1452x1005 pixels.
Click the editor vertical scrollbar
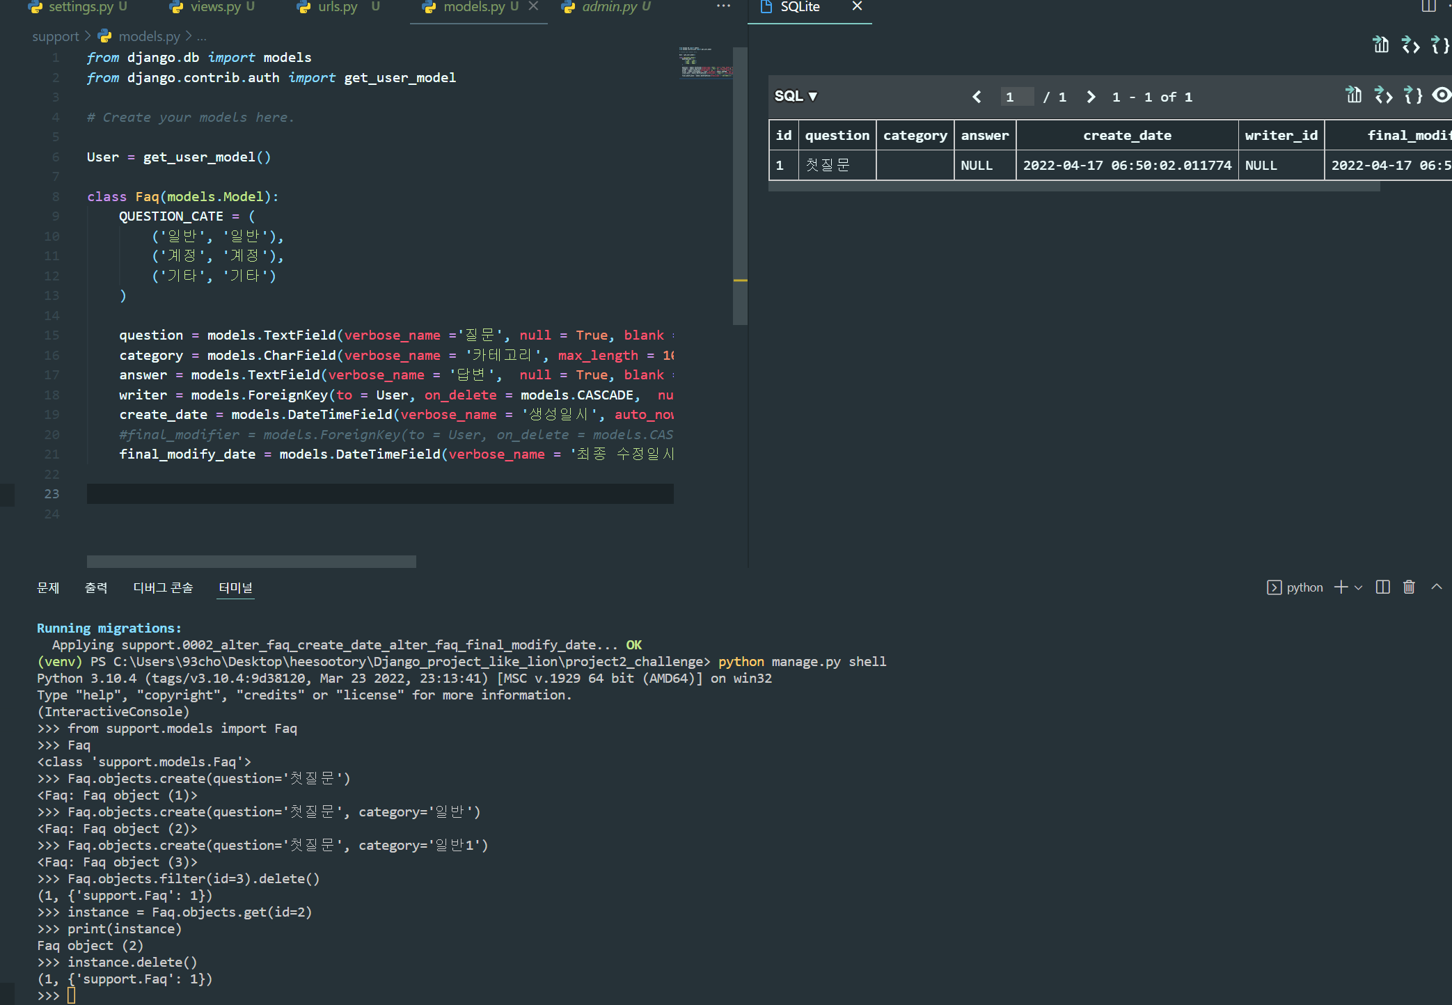pos(740,186)
